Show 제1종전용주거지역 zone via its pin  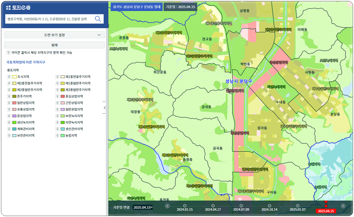[x=57, y=76]
